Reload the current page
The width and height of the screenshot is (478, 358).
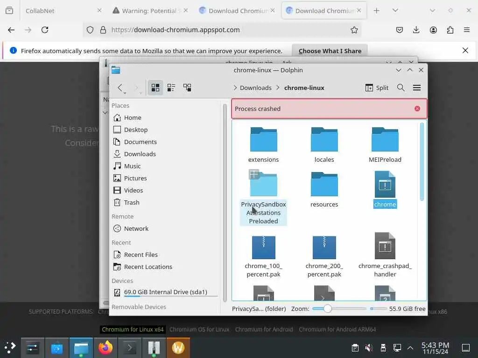(x=45, y=30)
